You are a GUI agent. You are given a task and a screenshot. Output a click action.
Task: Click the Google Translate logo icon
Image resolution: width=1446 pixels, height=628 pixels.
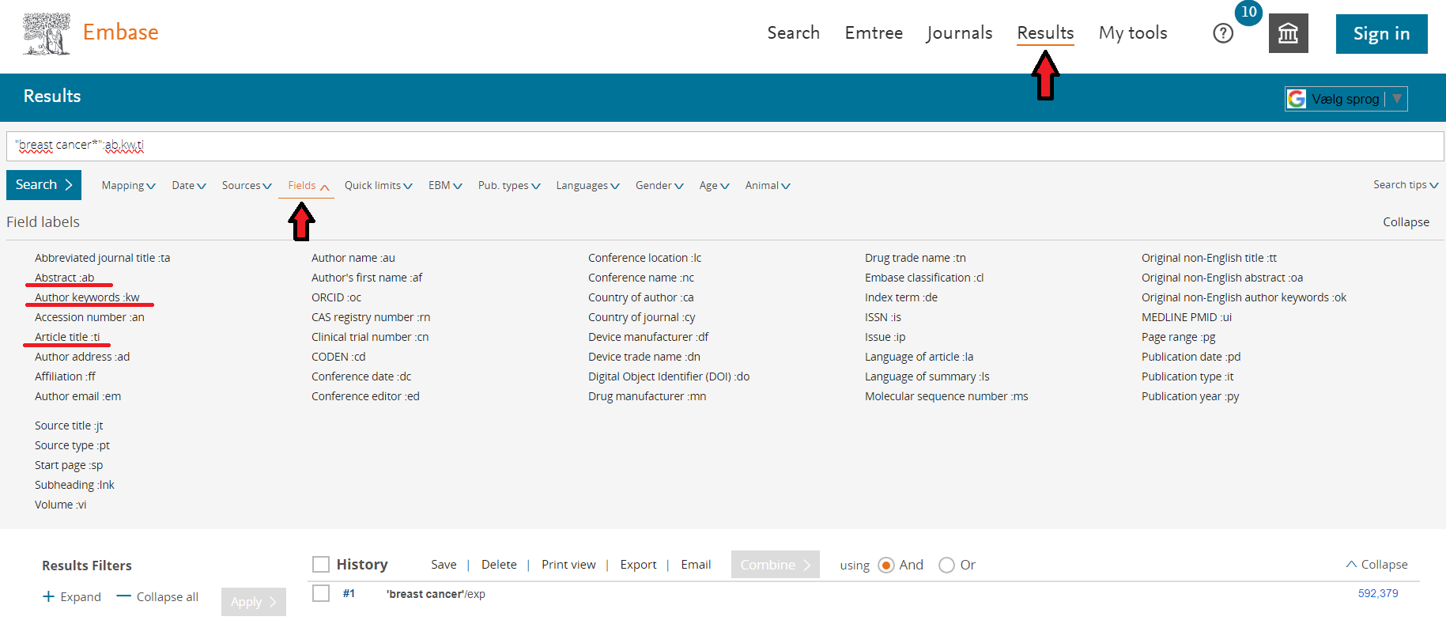(x=1297, y=99)
